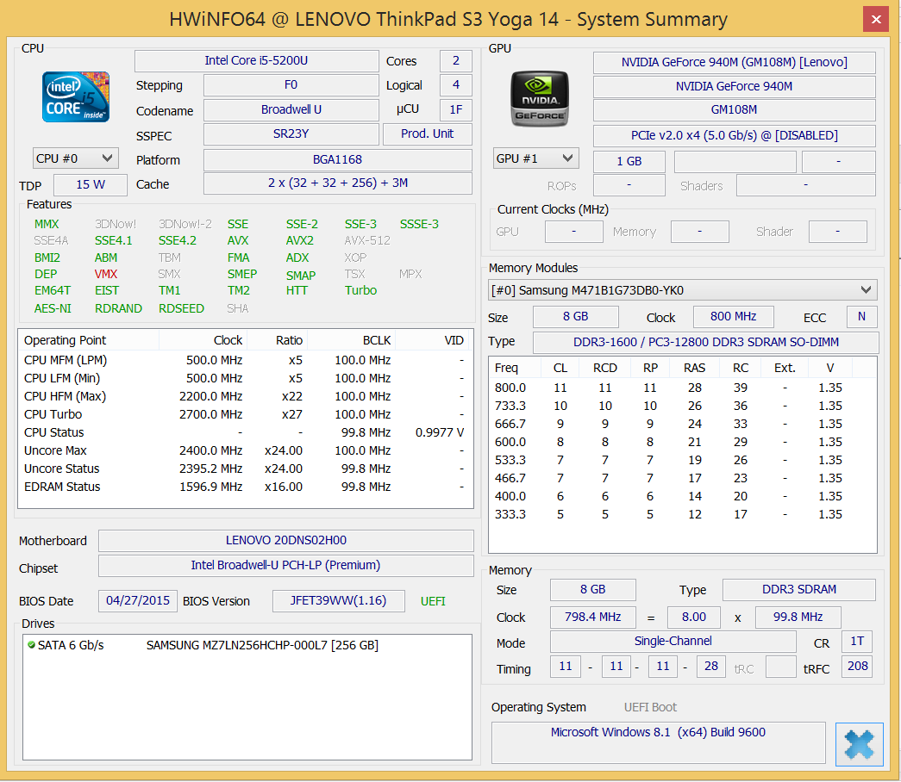Click the cache value 2 x (32 + 32 + 256) + 3M
Screen dimensions: 901x782
coord(337,183)
